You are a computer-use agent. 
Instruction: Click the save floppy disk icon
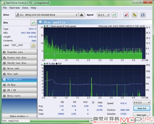pos(143,15)
